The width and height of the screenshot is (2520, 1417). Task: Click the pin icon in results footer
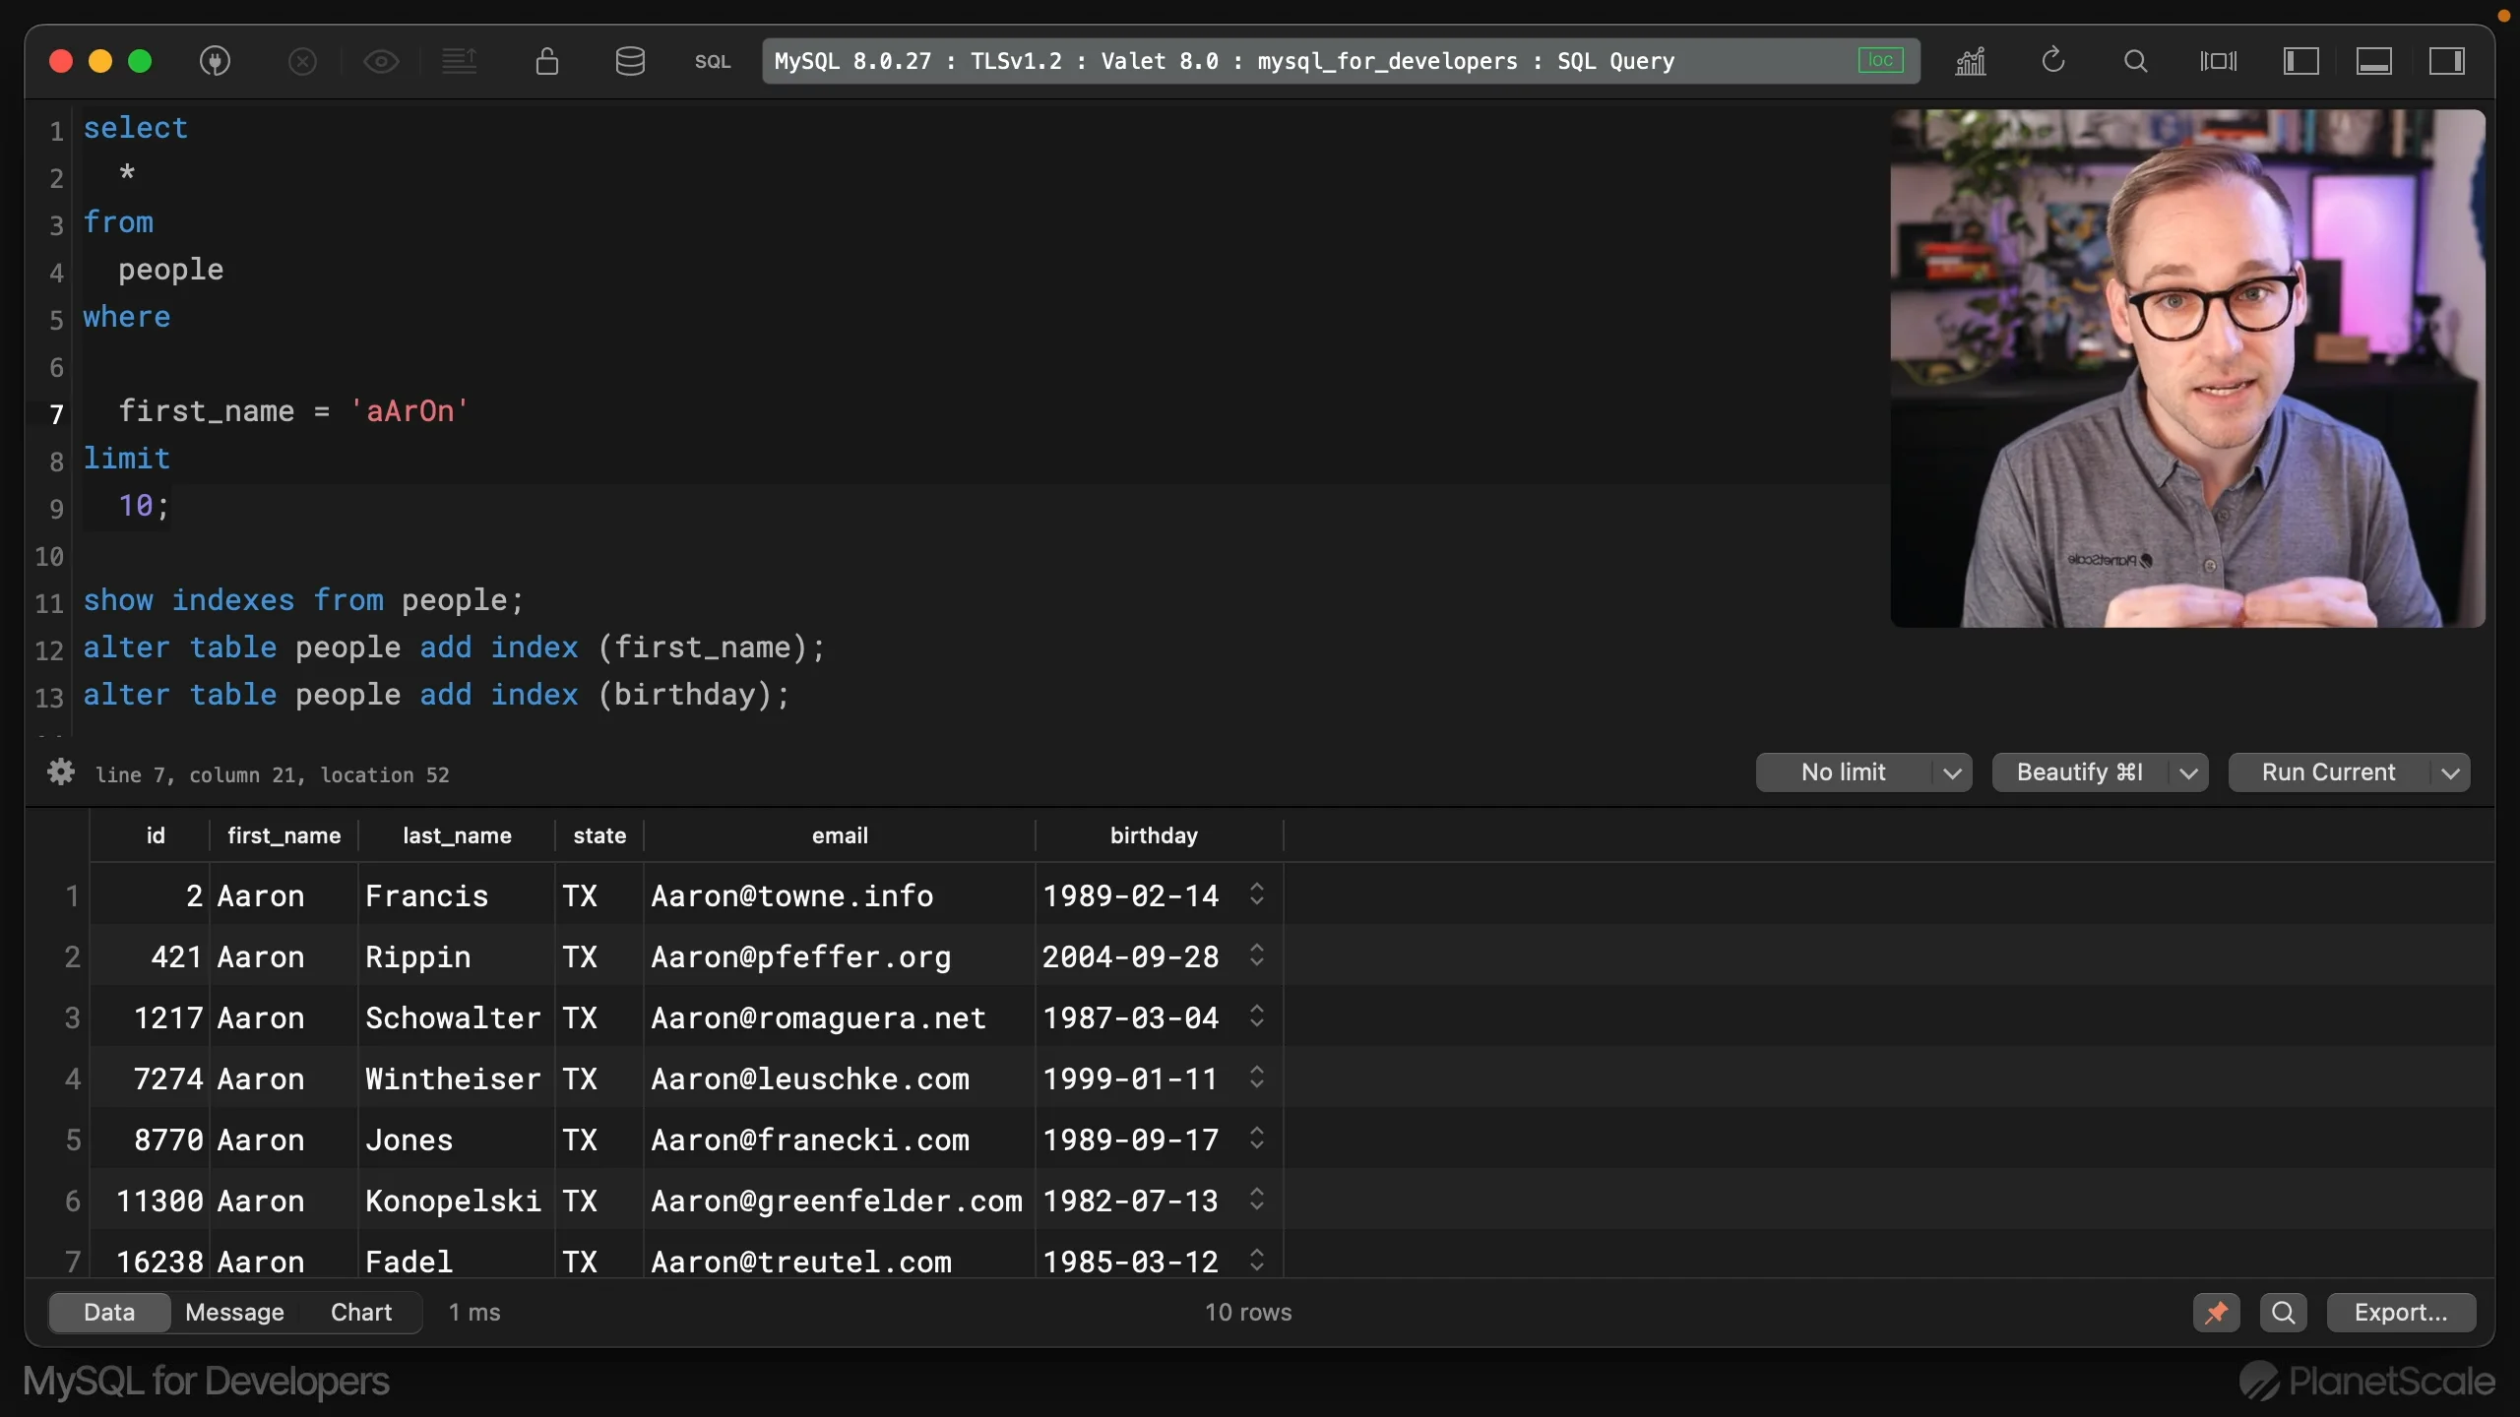[2216, 1313]
